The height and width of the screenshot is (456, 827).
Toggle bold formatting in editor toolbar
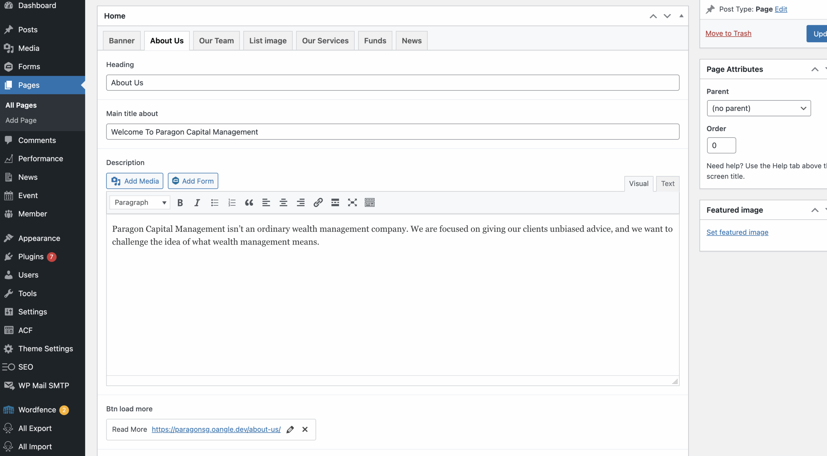[180, 202]
